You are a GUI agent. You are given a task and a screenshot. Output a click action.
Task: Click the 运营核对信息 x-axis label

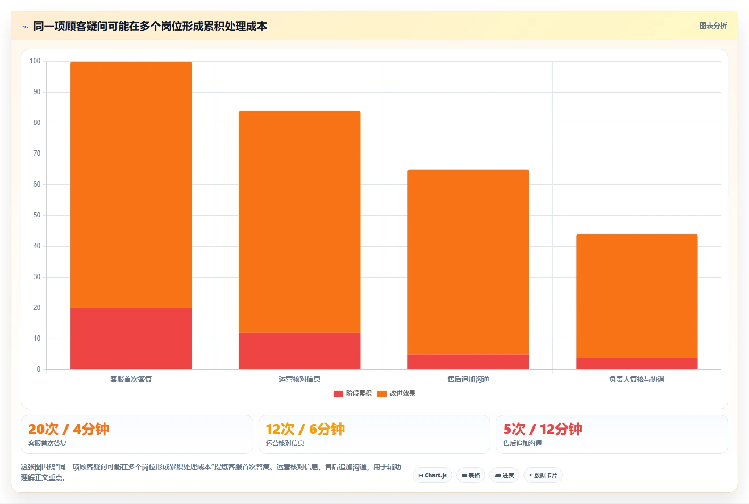coord(299,379)
